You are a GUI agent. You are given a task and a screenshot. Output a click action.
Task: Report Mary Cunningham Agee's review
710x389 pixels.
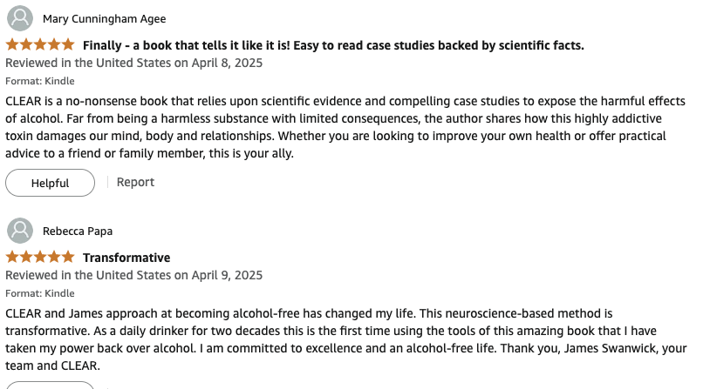(135, 182)
